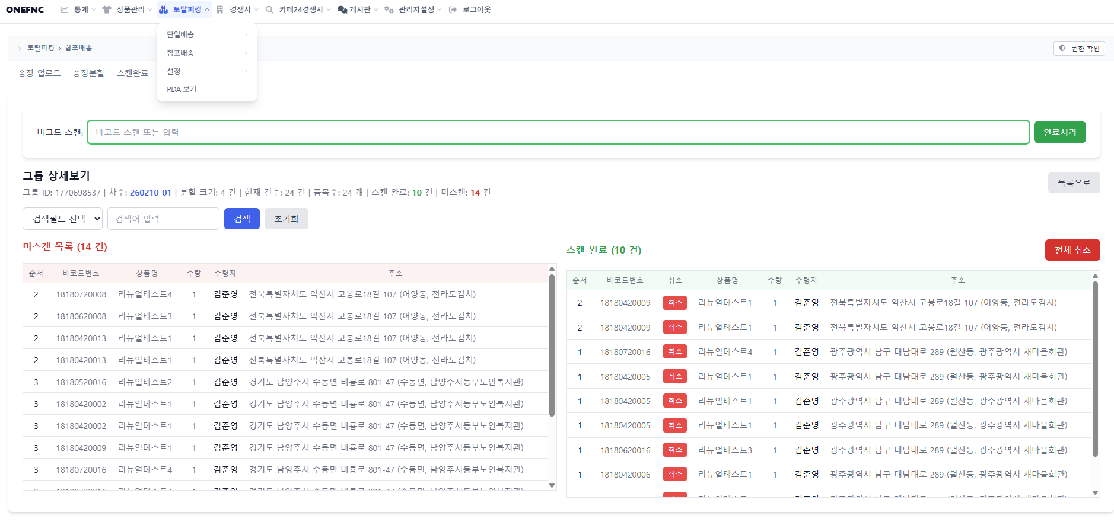Open 게시판 via its speech bubble icon
The width and height of the screenshot is (1114, 522).
(x=342, y=9)
